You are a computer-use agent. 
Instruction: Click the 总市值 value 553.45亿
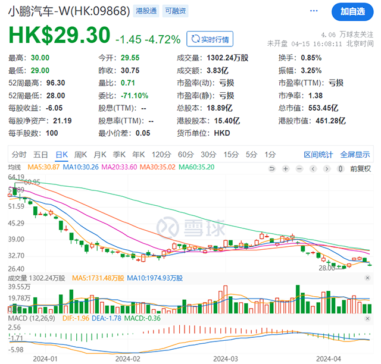(323, 108)
